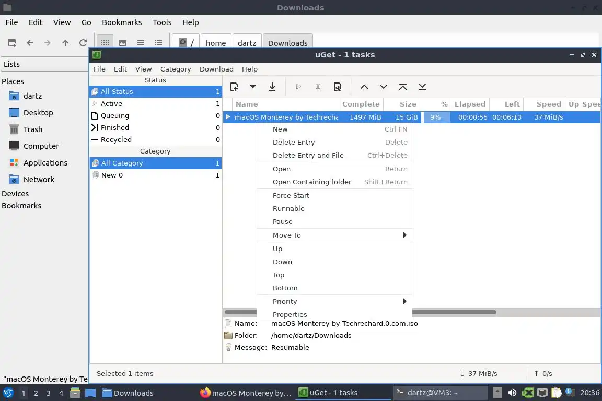Open Properties from the context menu

point(334,315)
